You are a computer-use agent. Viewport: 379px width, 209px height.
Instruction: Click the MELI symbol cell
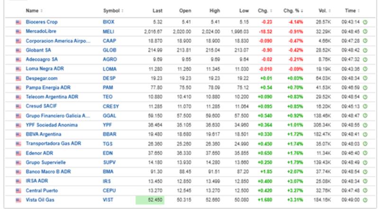point(108,32)
